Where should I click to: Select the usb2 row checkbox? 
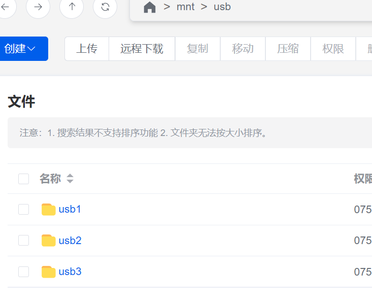click(x=24, y=241)
